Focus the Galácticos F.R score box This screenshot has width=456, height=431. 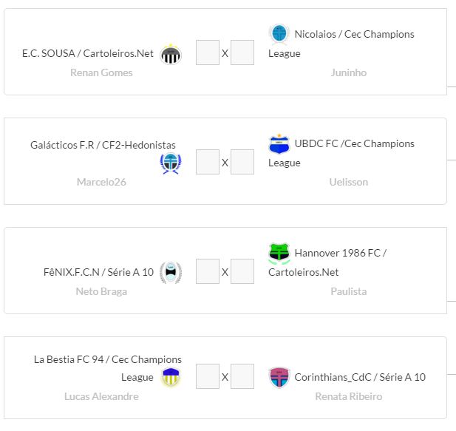pos(208,162)
